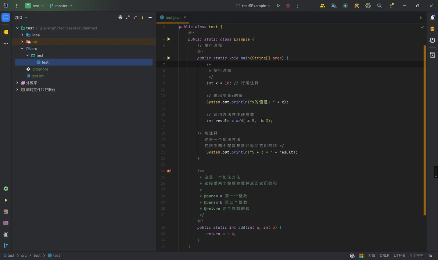Open editor tabs options menu

(x=421, y=17)
